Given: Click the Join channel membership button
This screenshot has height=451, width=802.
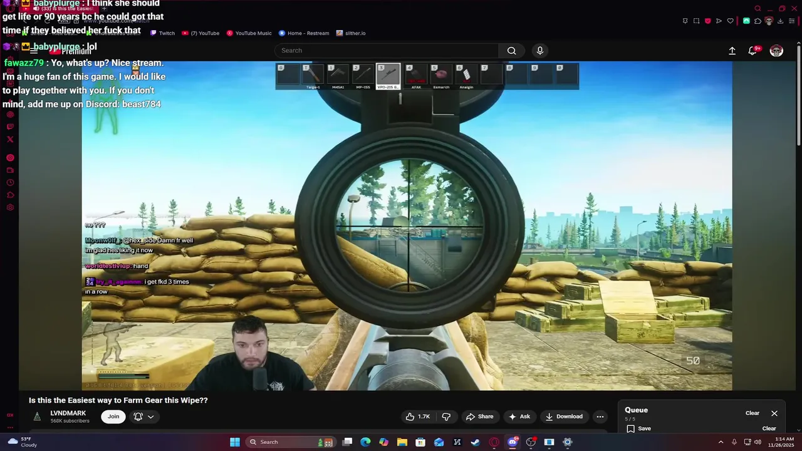Looking at the screenshot, I should coord(113,417).
